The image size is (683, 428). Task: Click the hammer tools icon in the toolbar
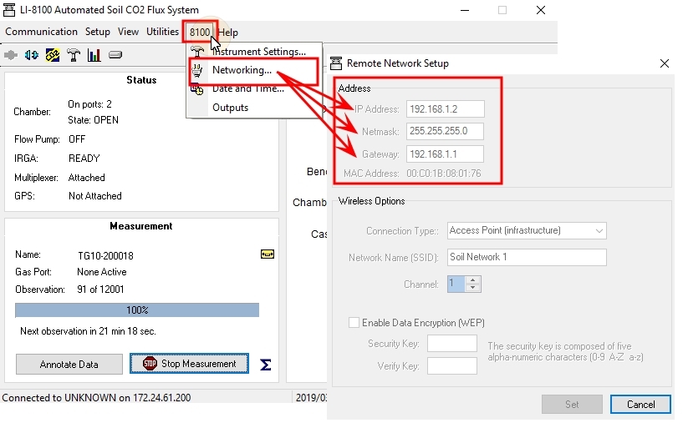point(74,55)
